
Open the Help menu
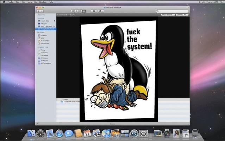(51, 2)
